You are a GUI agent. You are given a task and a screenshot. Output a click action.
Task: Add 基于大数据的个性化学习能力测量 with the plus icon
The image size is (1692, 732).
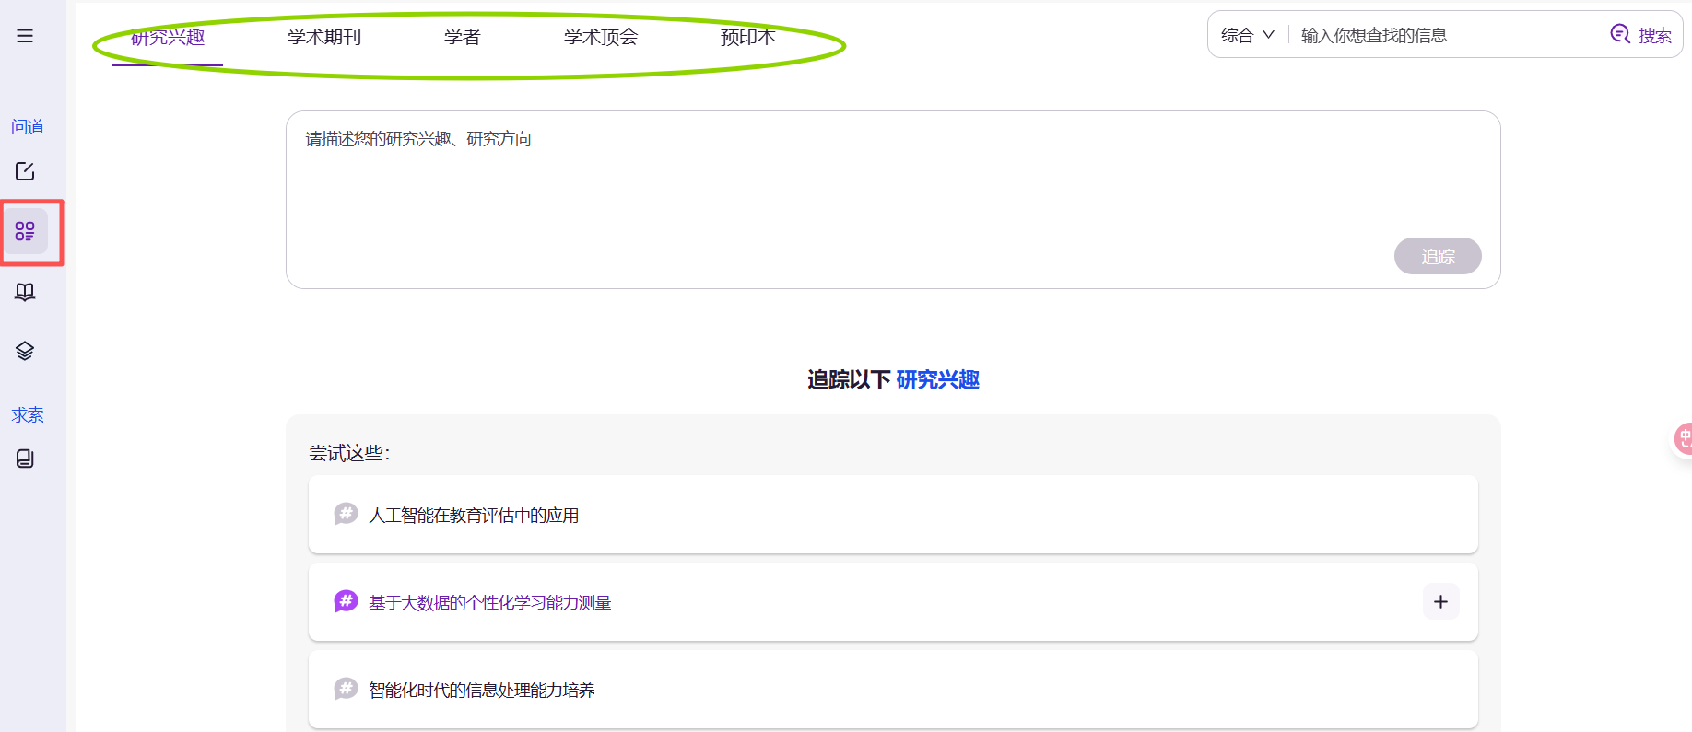(1440, 602)
